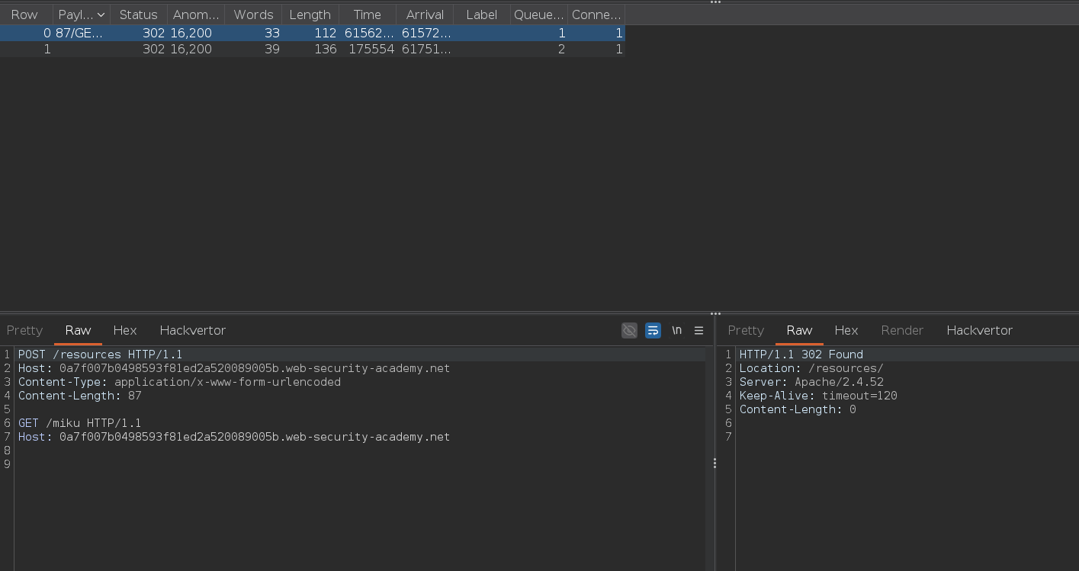Open the Hex tab in request viewer
Image resolution: width=1079 pixels, height=571 pixels.
tap(125, 330)
